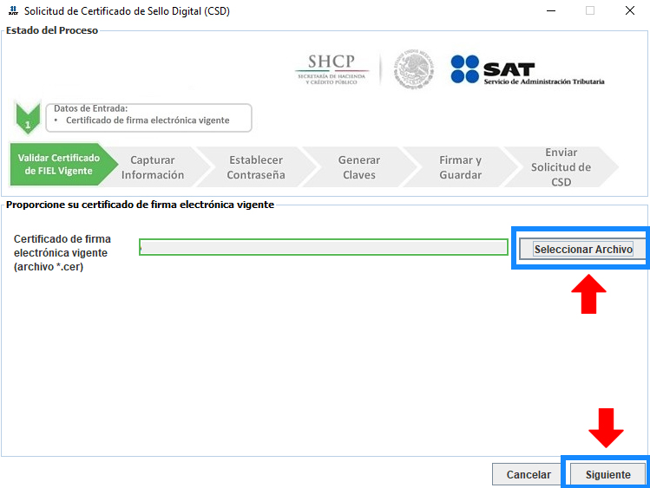Click the application icon in the title bar
Screen dimensions: 650x488
(12, 11)
